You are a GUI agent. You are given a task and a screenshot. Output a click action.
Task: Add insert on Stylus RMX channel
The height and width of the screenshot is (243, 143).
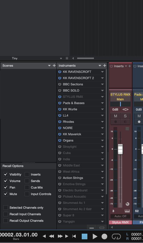coord(130,66)
